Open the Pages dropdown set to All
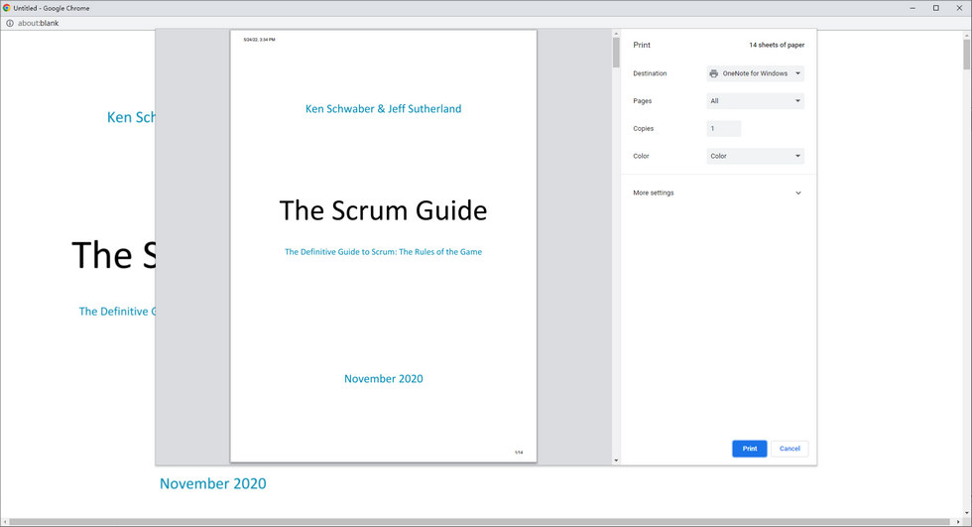Screen dimensions: 972x527 (x=755, y=101)
